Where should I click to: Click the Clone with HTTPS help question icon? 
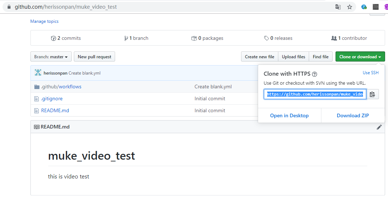(315, 74)
